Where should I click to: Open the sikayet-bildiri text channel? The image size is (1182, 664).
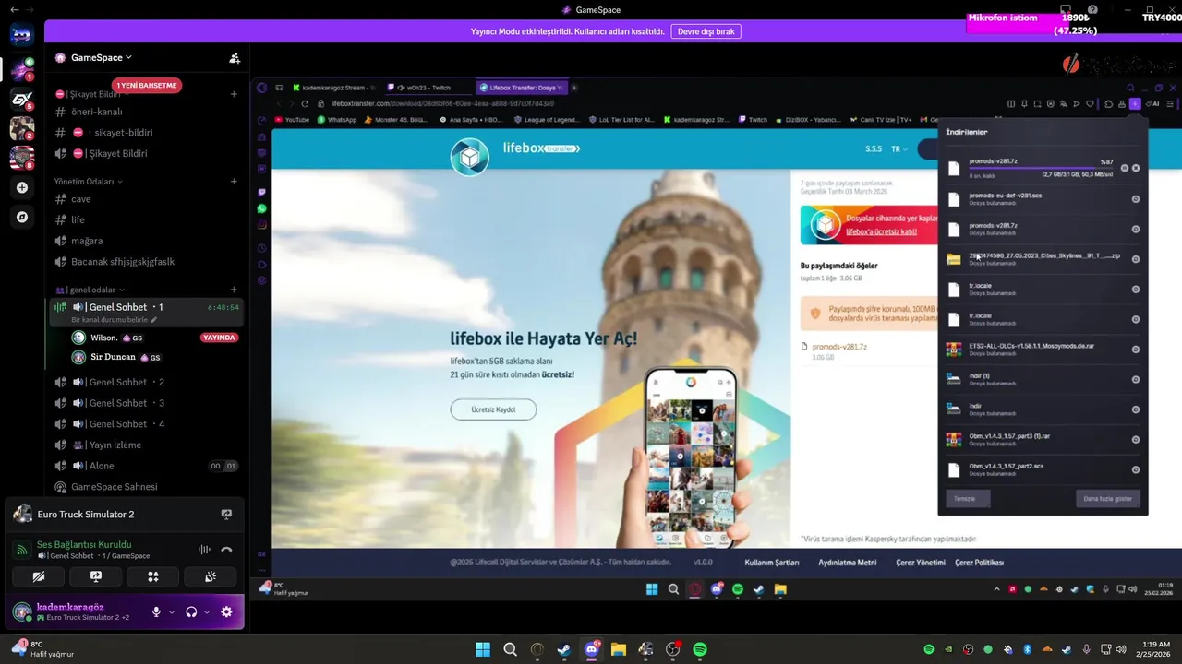(x=146, y=133)
